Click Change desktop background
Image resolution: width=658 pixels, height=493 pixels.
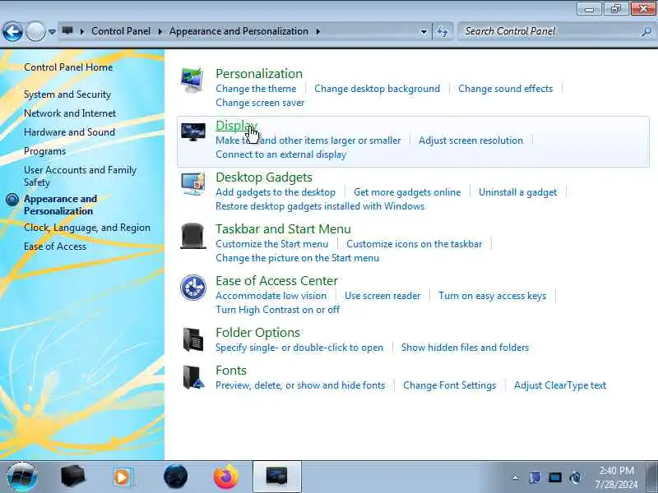pos(378,89)
